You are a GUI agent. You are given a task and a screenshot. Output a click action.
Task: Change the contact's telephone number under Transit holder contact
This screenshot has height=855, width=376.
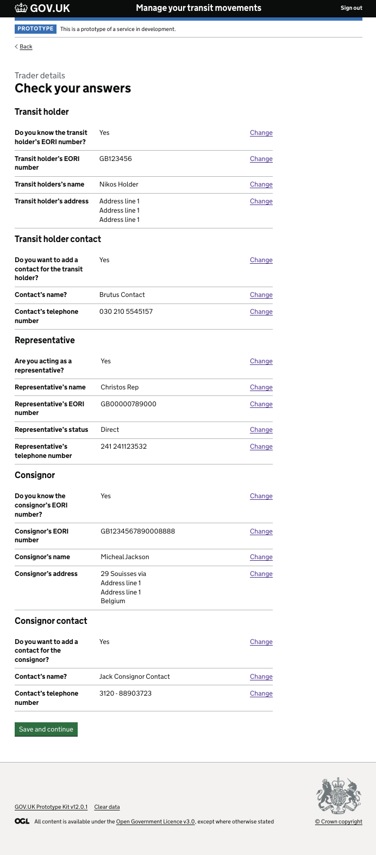click(x=261, y=312)
